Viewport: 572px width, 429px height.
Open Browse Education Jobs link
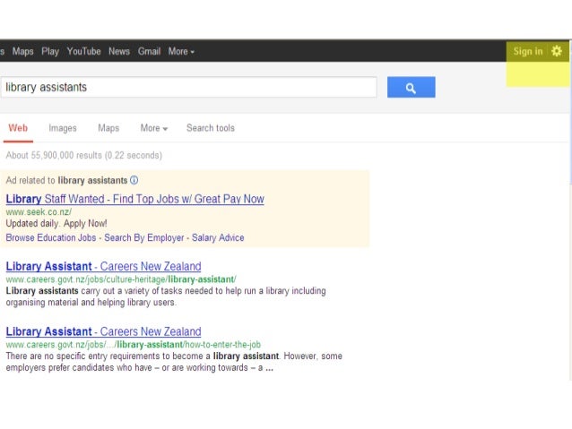pos(51,237)
